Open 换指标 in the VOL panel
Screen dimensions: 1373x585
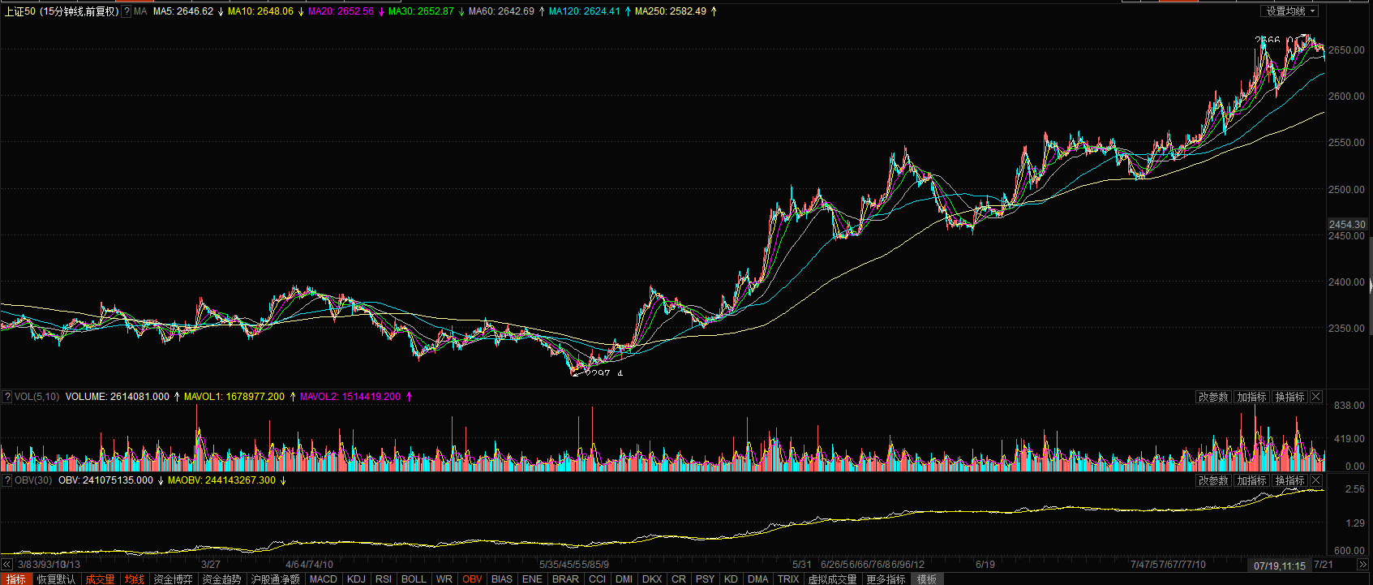point(1289,397)
